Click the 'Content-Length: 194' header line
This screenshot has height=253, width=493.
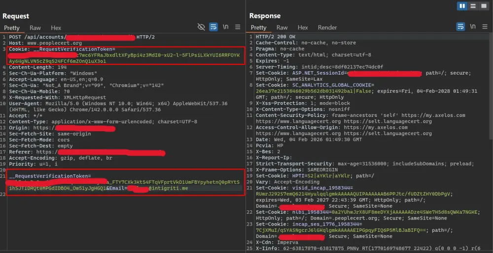pos(38,67)
